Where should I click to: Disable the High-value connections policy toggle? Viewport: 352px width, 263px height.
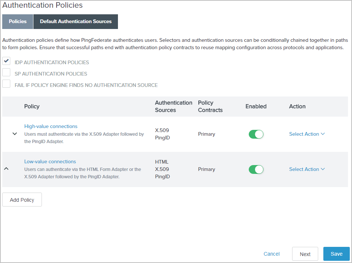pos(256,134)
